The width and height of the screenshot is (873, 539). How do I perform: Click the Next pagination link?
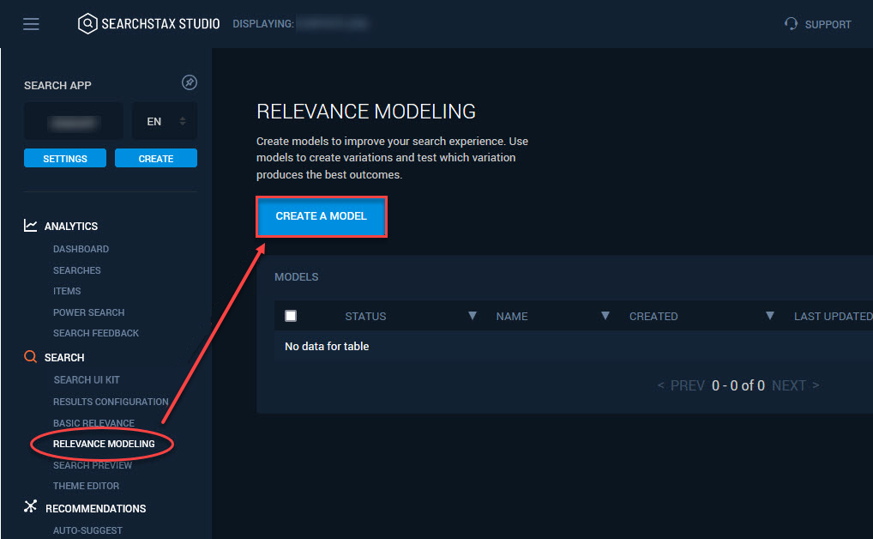pos(794,385)
